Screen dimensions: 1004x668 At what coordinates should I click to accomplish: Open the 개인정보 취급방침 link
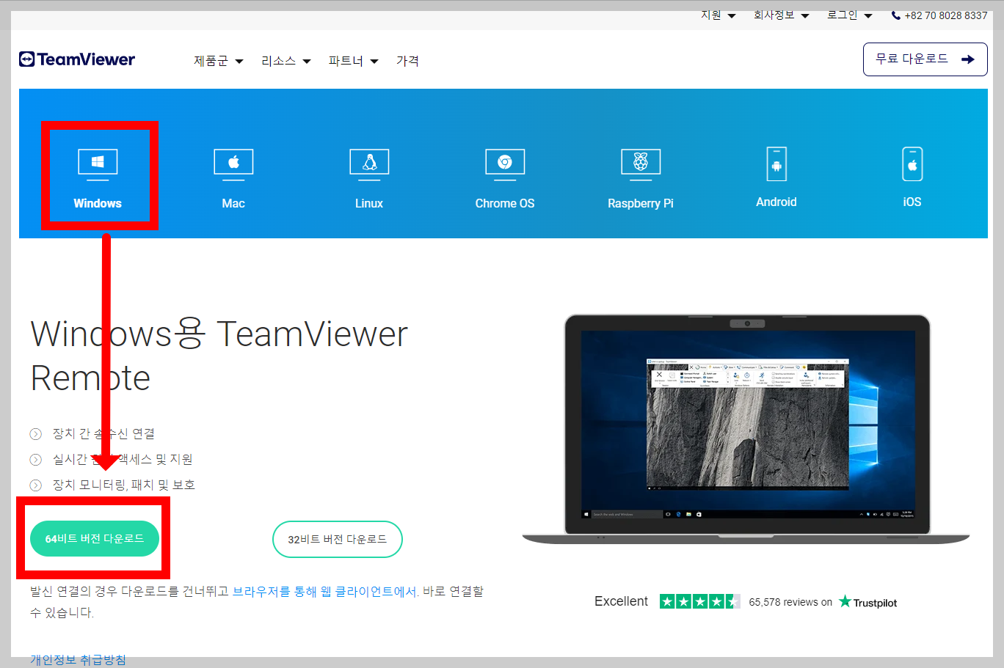tap(76, 659)
